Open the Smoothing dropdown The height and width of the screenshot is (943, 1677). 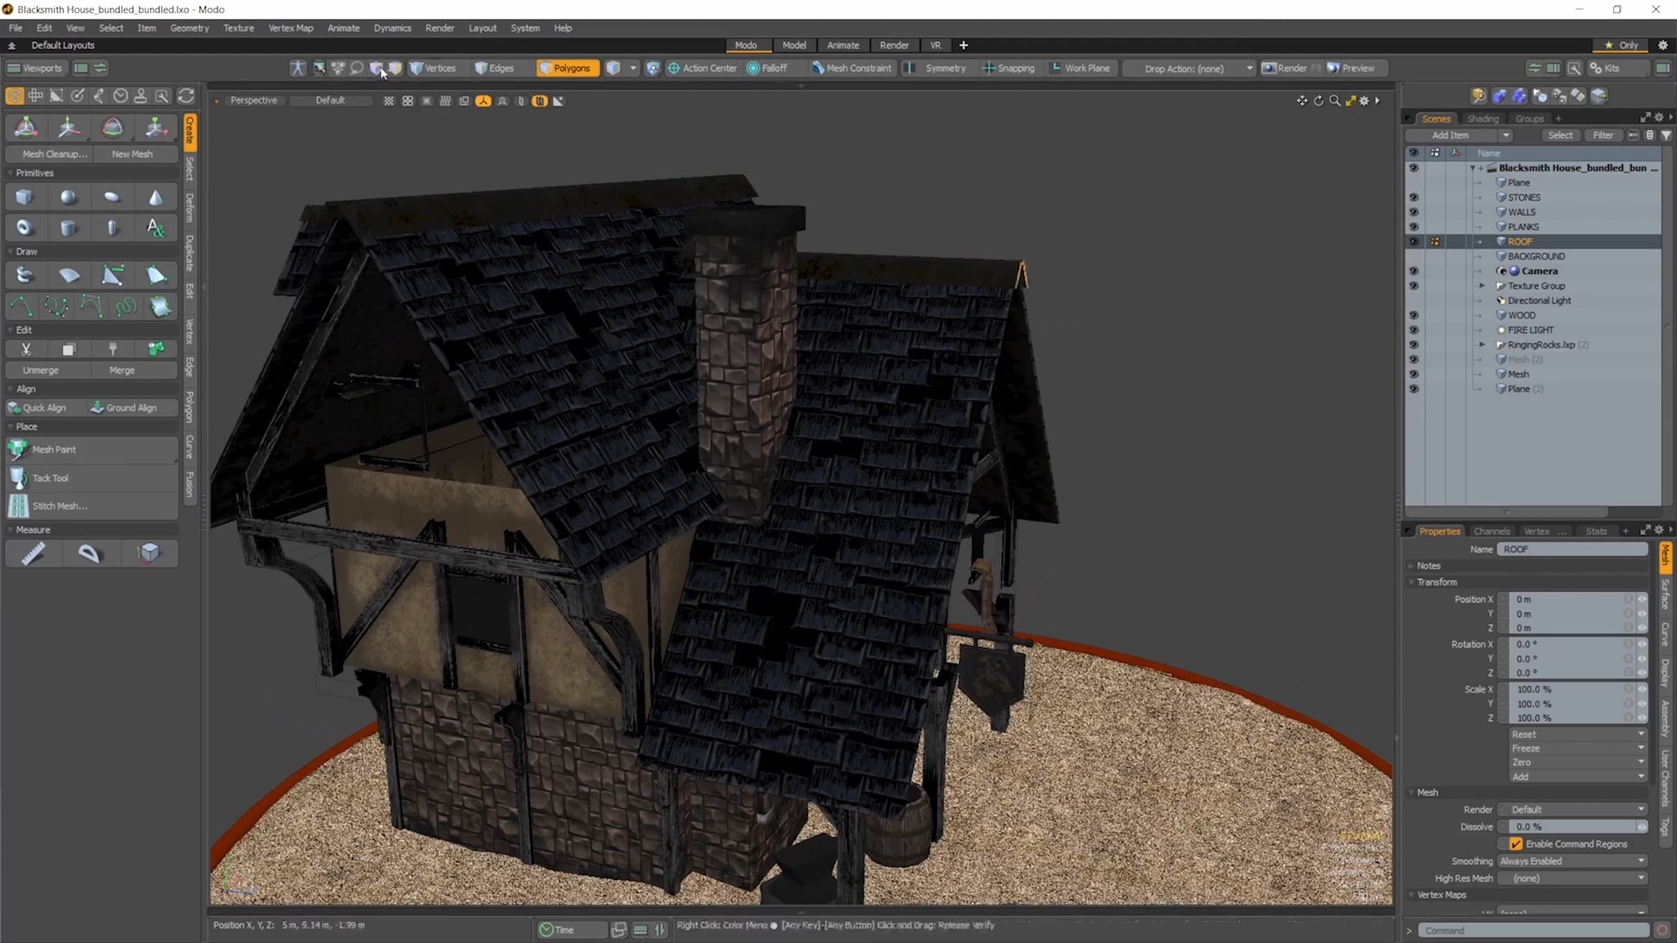point(1572,861)
